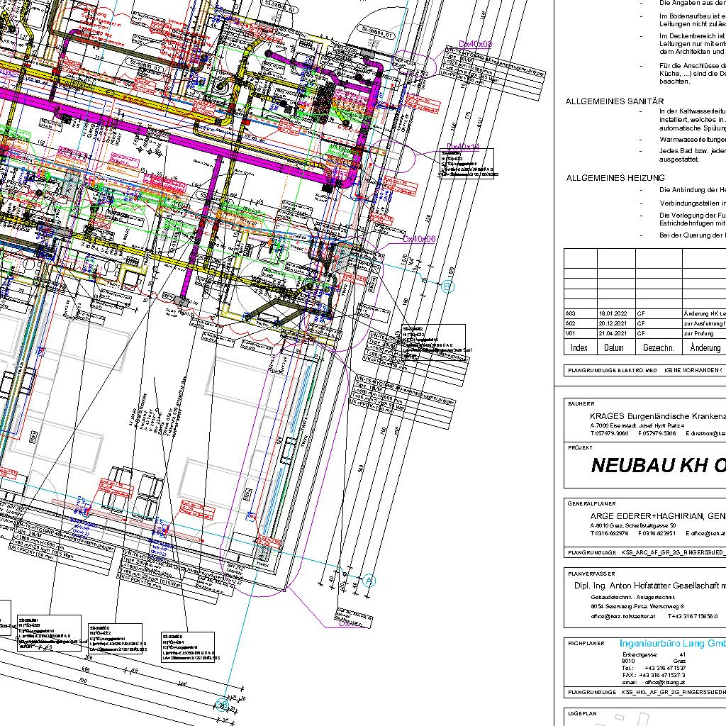Viewport: 726px width, 726px height.
Task: Click the Index column header
Action: pyautogui.click(x=579, y=348)
